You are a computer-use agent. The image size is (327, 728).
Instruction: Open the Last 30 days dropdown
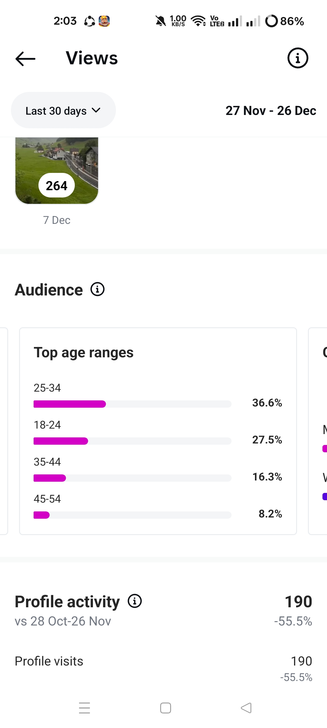pyautogui.click(x=63, y=110)
